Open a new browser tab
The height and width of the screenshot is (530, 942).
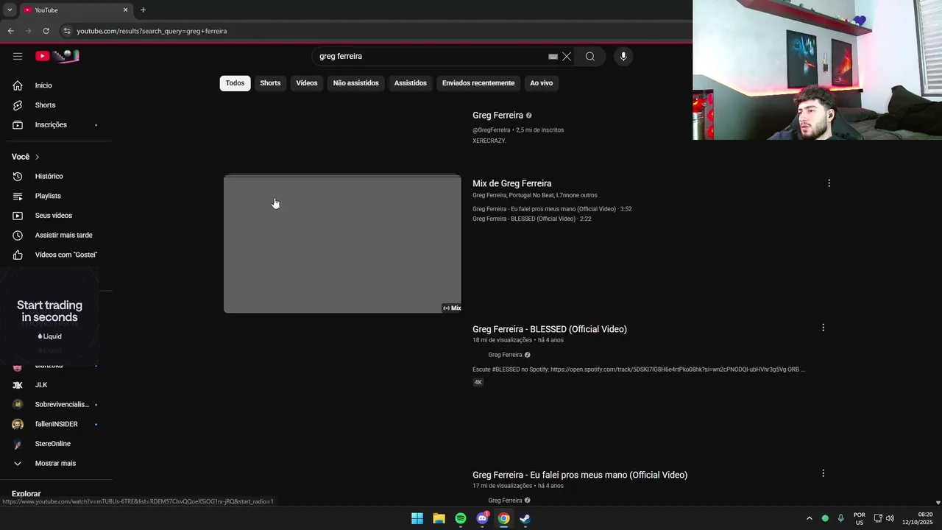pos(143,10)
